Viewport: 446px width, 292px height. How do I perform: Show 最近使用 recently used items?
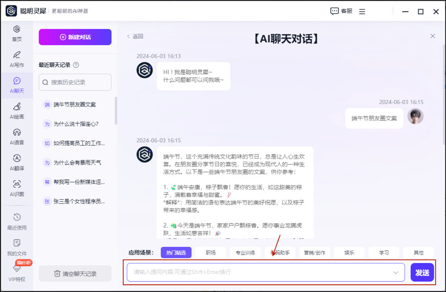tap(17, 222)
